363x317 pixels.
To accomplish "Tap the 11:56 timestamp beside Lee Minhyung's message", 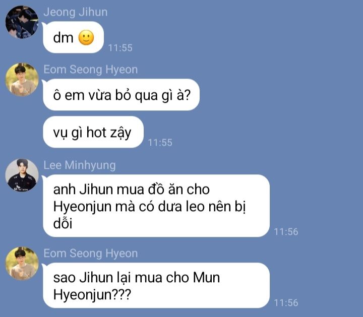I will pyautogui.click(x=286, y=232).
